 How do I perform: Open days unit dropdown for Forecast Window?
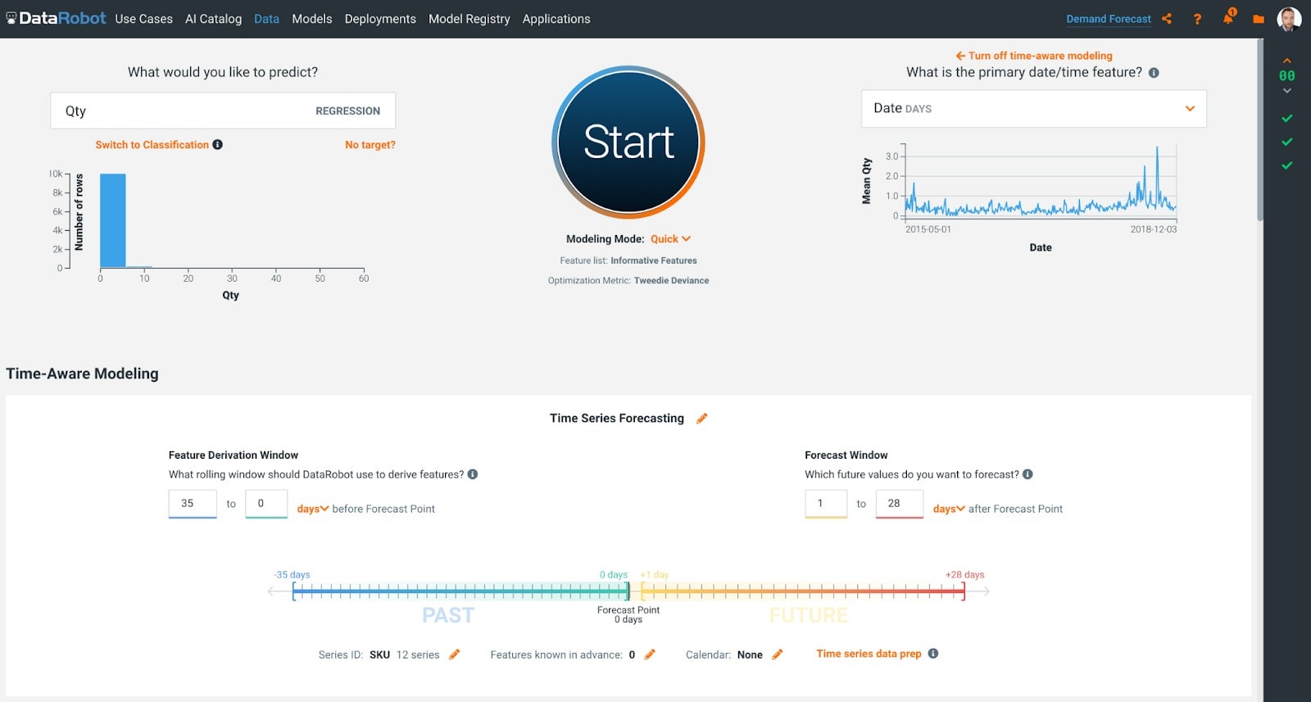(x=948, y=509)
